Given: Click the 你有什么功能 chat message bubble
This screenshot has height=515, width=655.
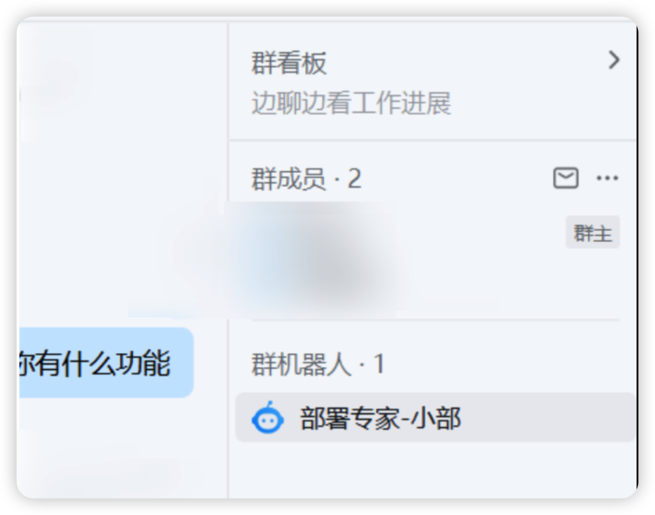Looking at the screenshot, I should tap(106, 363).
